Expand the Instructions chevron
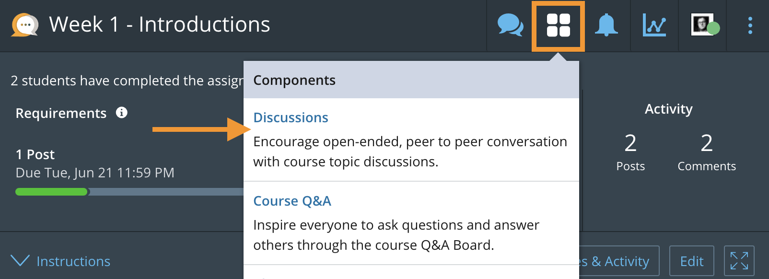 click(x=20, y=260)
